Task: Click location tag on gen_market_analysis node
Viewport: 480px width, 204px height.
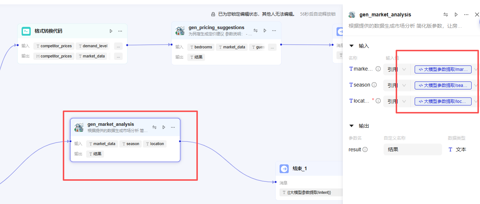Action: click(155, 144)
